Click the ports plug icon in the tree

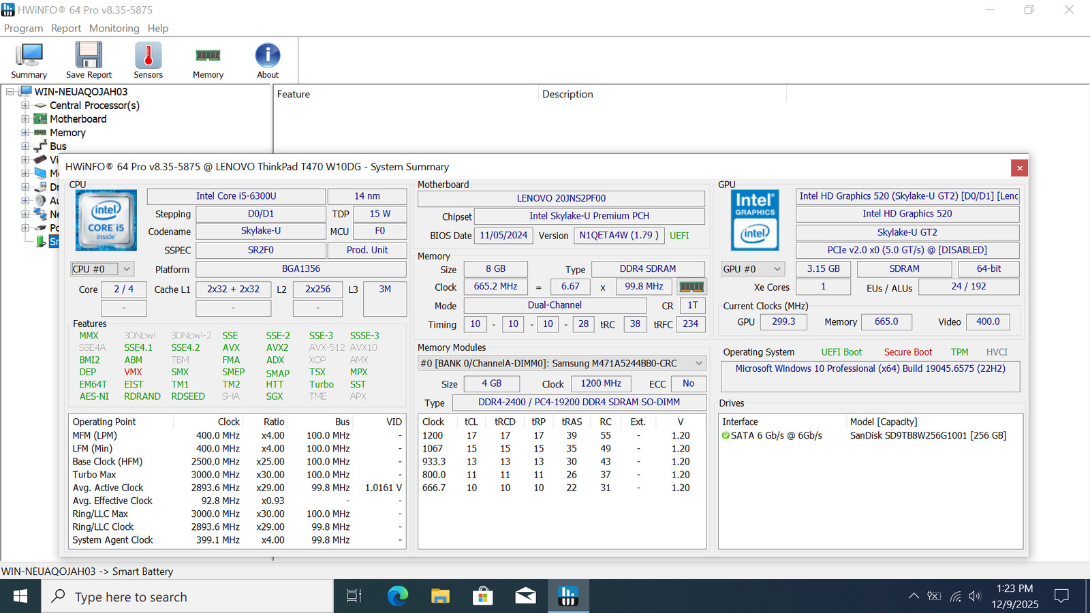tap(40, 228)
